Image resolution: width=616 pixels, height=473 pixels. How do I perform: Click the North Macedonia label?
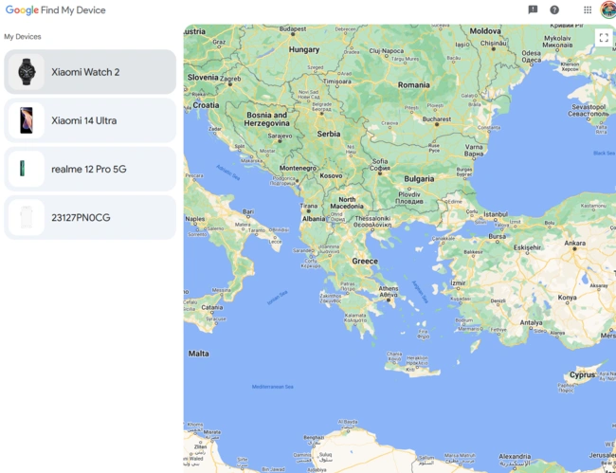pyautogui.click(x=347, y=203)
